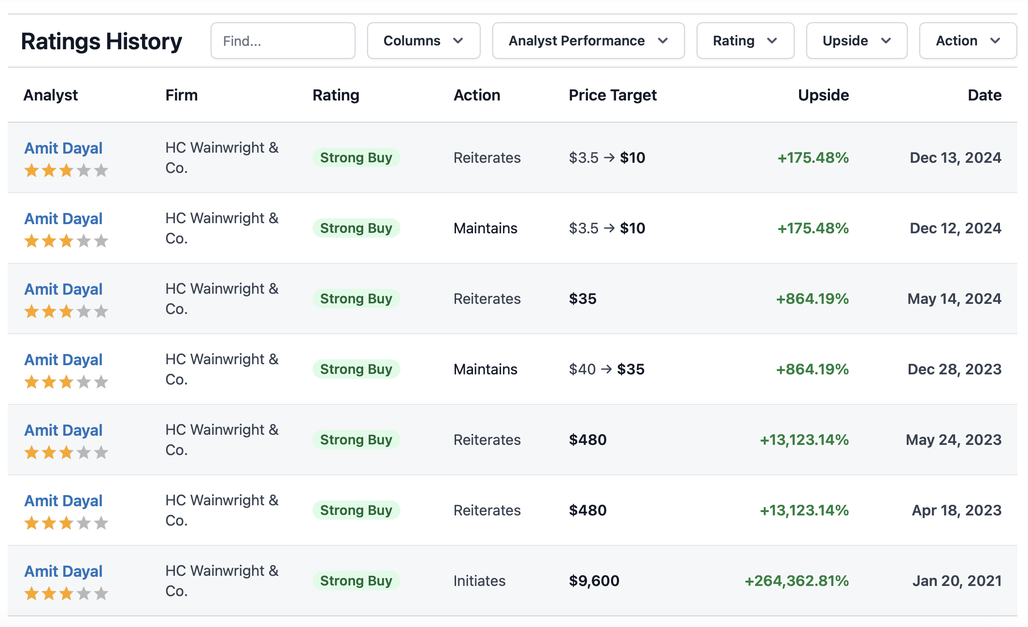Click the Upside column header
This screenshot has height=627, width=1028.
click(x=823, y=95)
